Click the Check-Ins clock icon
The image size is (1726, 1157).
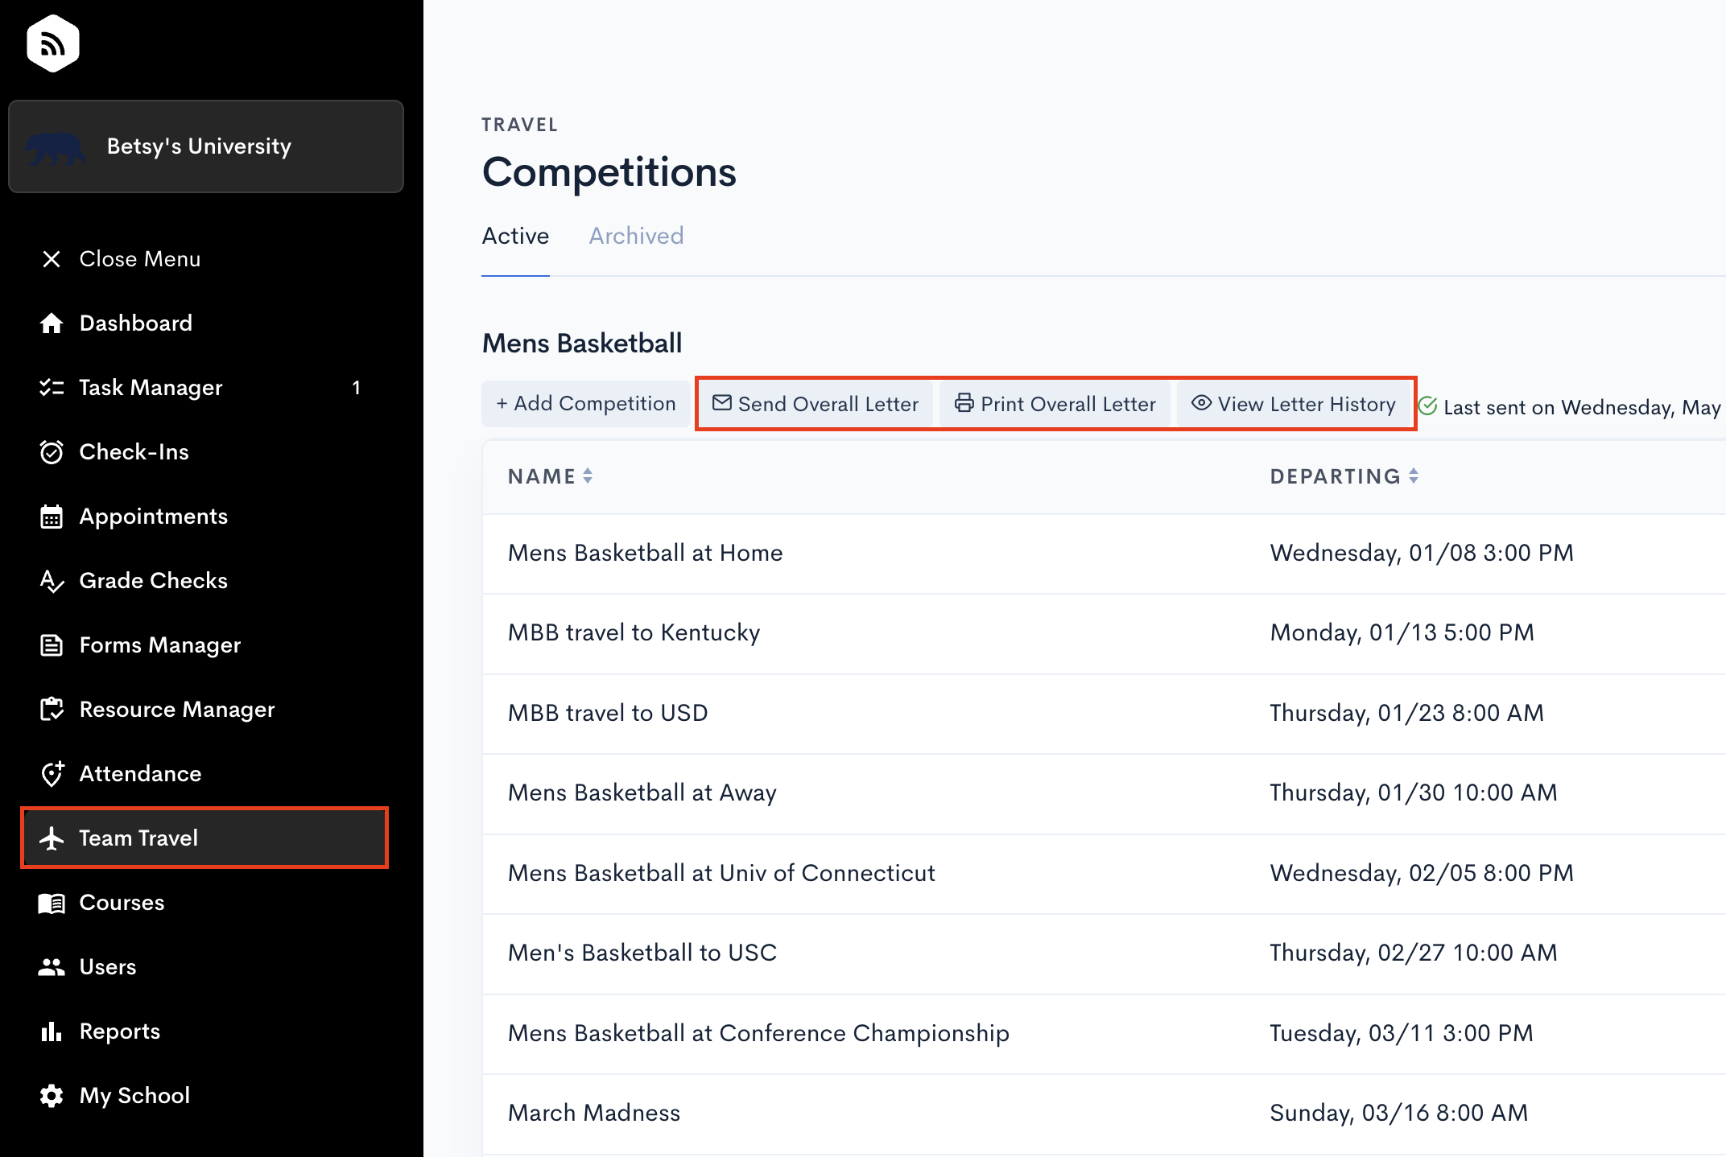(x=52, y=452)
